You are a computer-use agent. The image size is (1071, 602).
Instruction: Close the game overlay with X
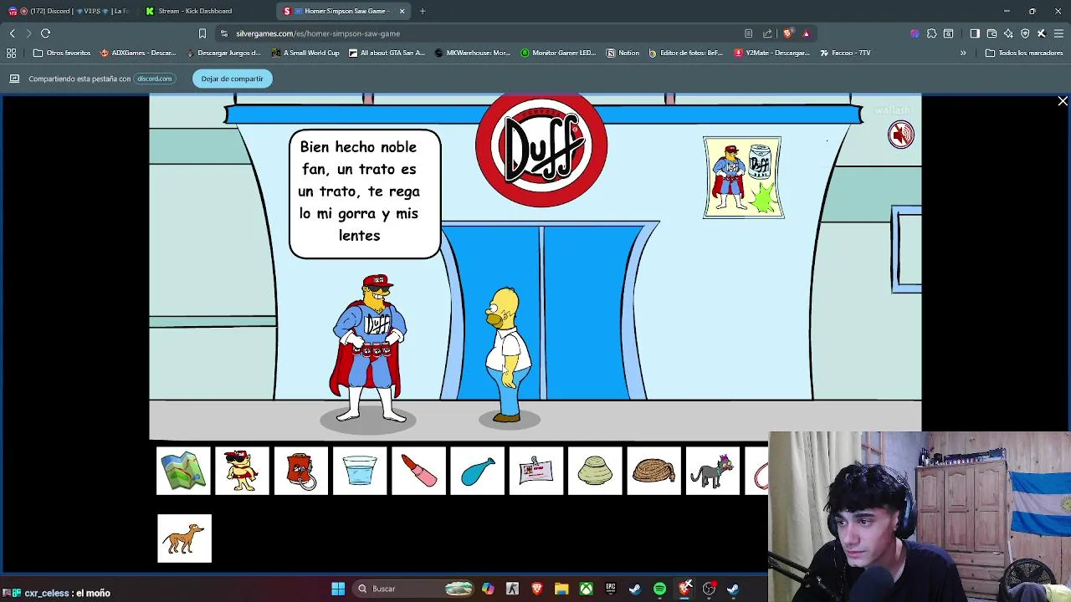pyautogui.click(x=1063, y=101)
